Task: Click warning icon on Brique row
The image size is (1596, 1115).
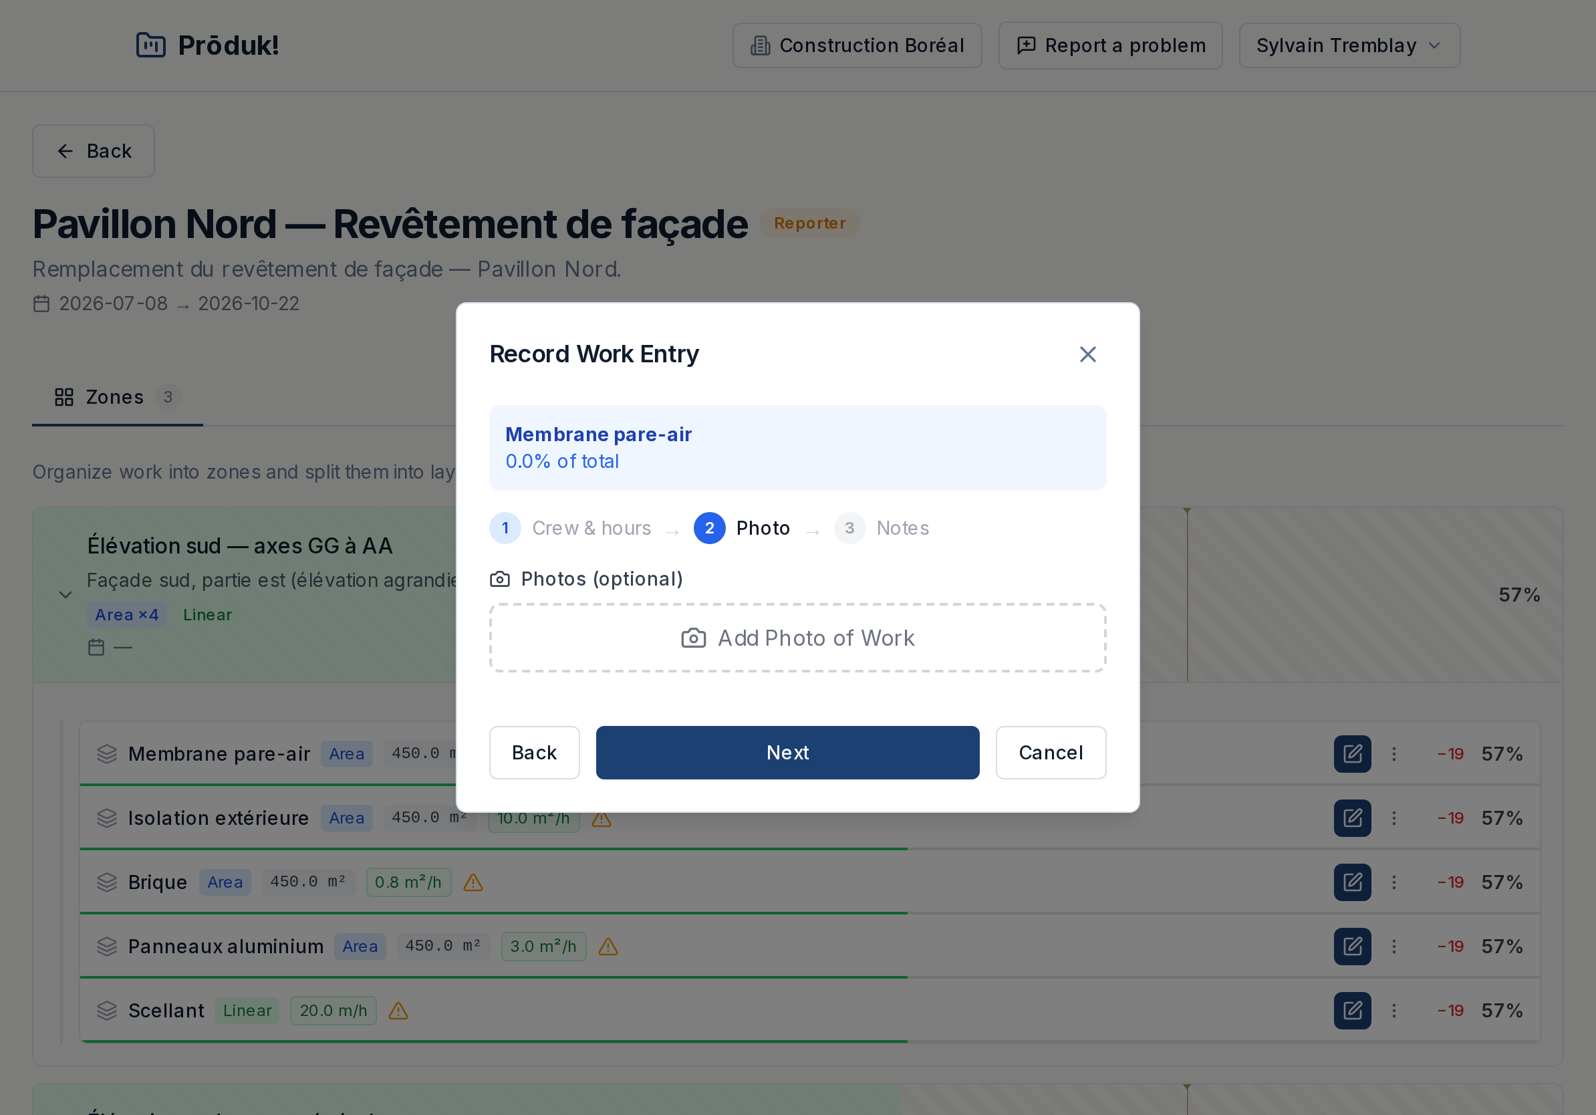Action: click(473, 882)
